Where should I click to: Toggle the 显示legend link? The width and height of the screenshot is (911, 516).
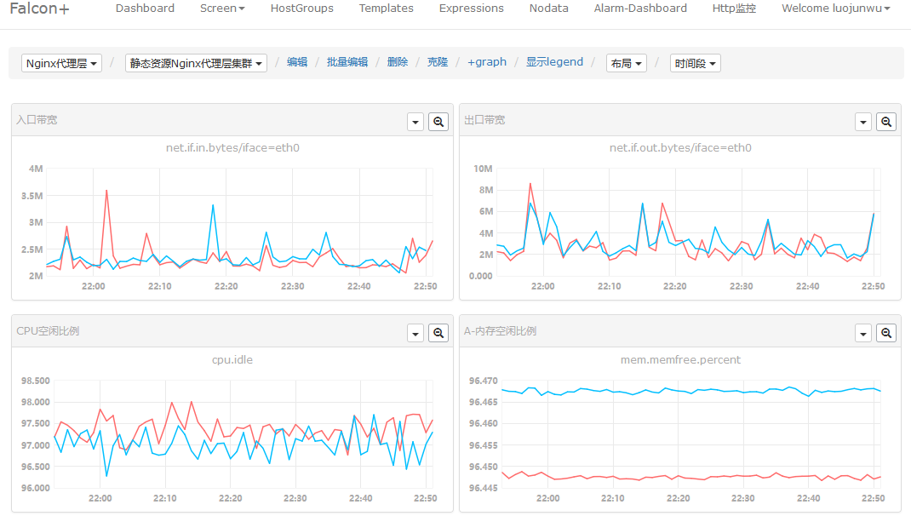[x=554, y=62]
